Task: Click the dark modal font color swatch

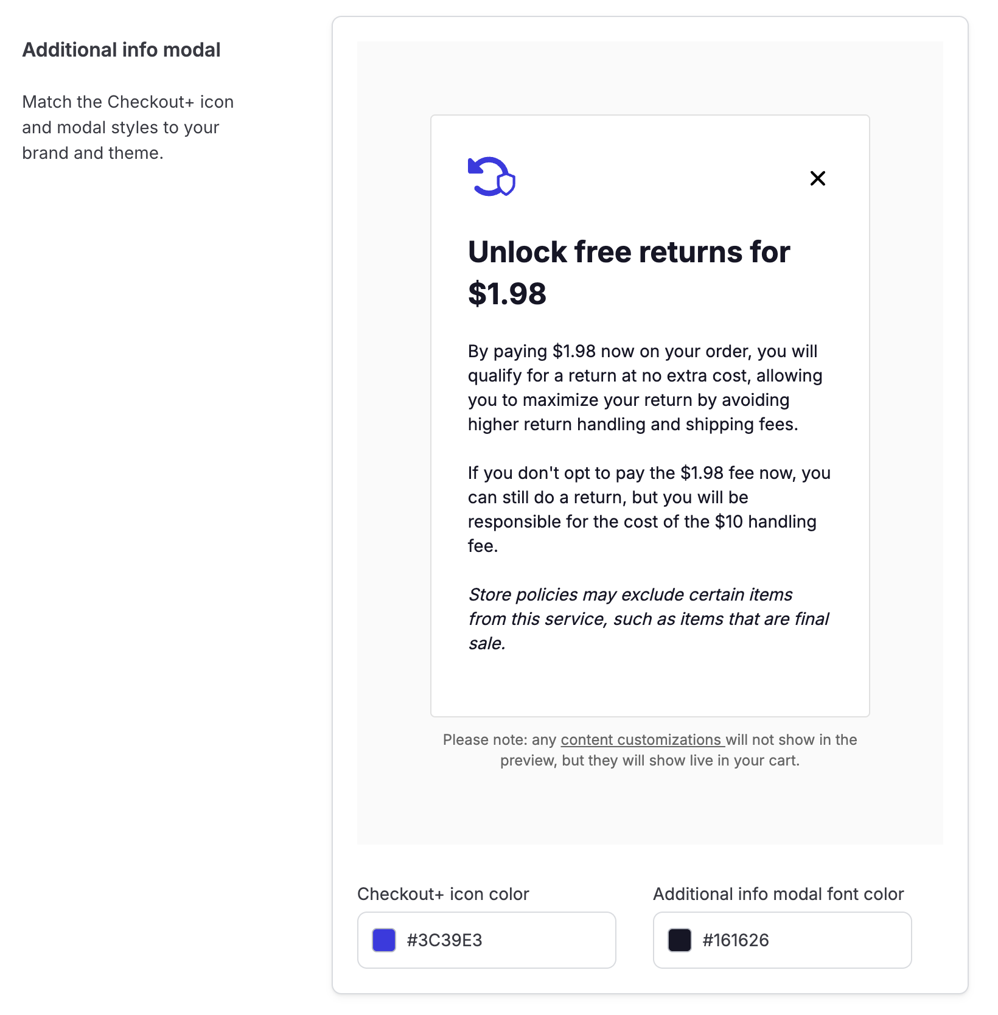Action: coord(680,940)
